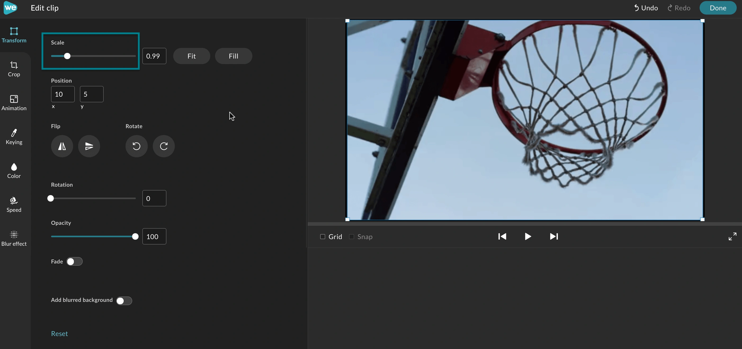Flip the clip vertically
Image resolution: width=742 pixels, height=349 pixels.
pos(89,146)
